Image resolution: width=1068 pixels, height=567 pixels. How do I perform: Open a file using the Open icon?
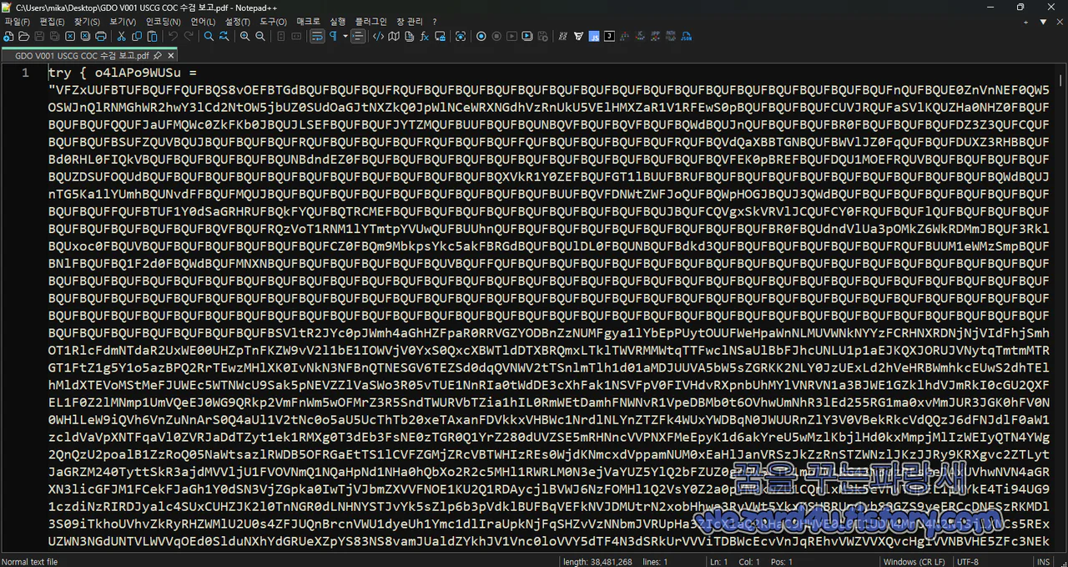[24, 36]
